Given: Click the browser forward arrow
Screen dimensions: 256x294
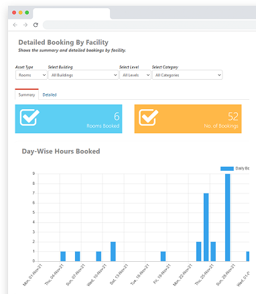Looking at the screenshot, I should (x=25, y=25).
